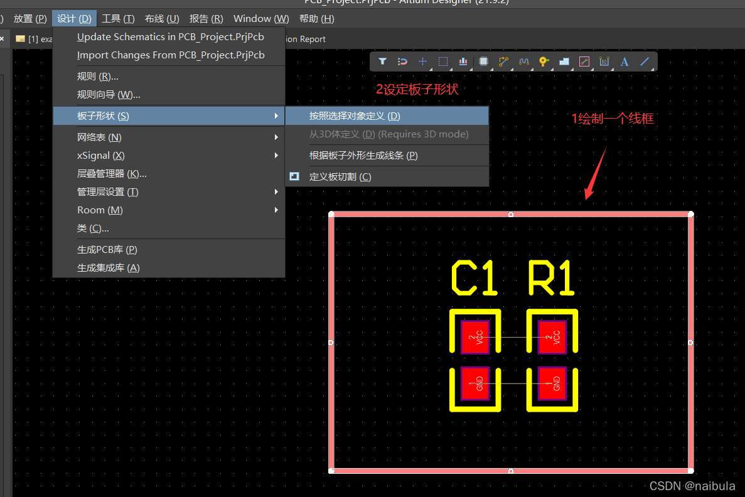Choose 生成PCB库 (P)
745x497 pixels.
click(169, 250)
